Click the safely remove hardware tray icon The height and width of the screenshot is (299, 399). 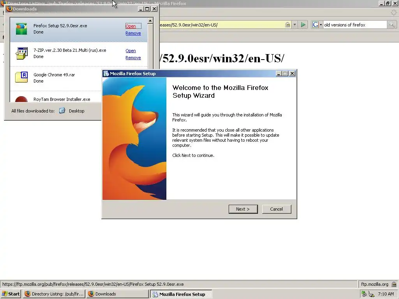click(x=364, y=294)
